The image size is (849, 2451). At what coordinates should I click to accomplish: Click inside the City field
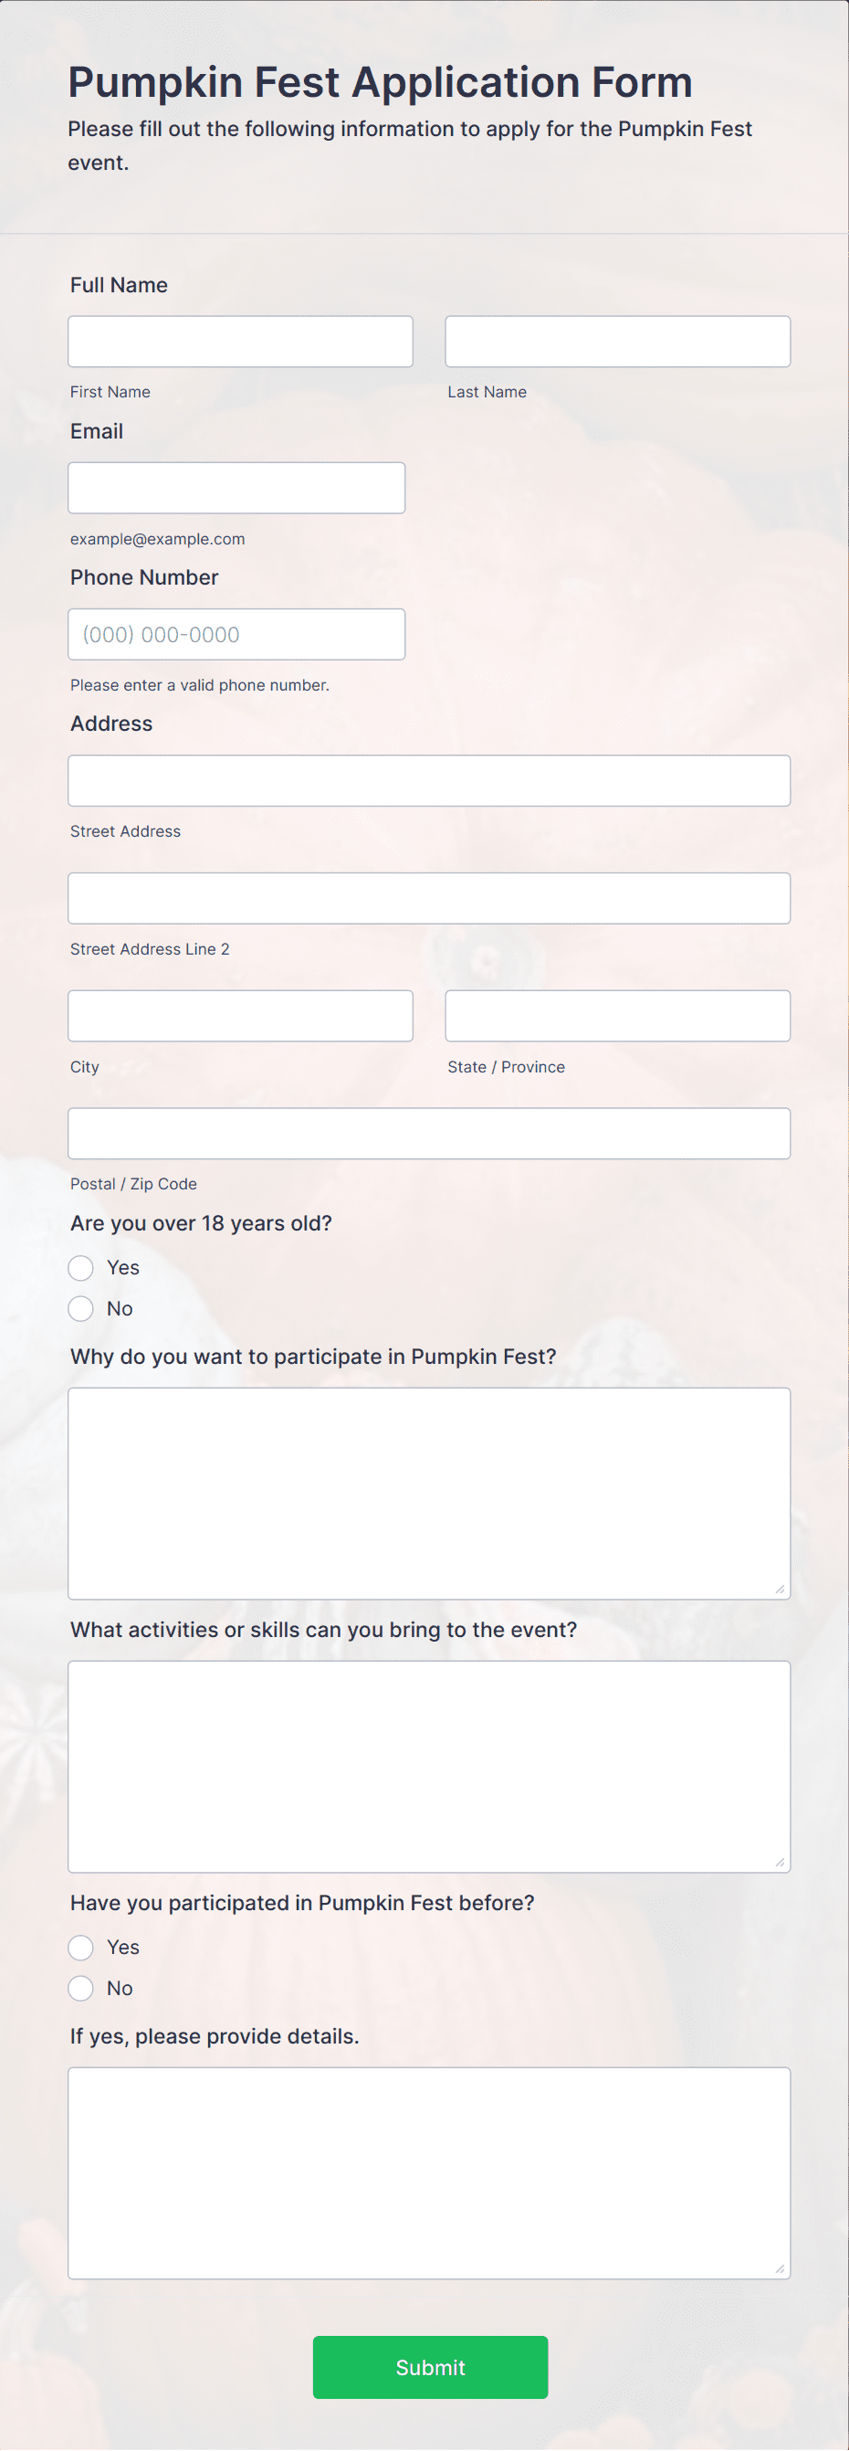click(x=239, y=1015)
